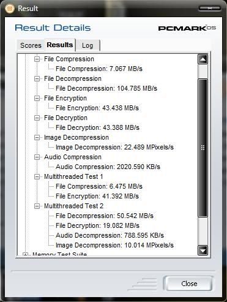227x302 pixels.
Task: Collapse the File Decryption node
Action: (37, 118)
